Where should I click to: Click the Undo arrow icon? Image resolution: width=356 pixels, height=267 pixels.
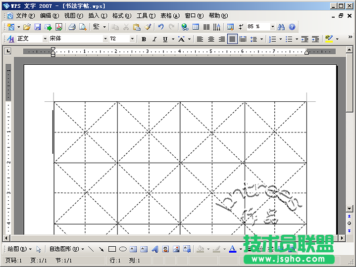pyautogui.click(x=161, y=27)
